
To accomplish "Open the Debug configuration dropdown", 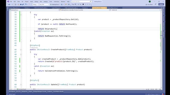I will [x=35, y=4].
